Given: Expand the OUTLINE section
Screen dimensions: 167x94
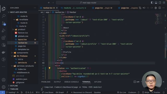Looking at the screenshot, I should pyautogui.click(x=14, y=86).
